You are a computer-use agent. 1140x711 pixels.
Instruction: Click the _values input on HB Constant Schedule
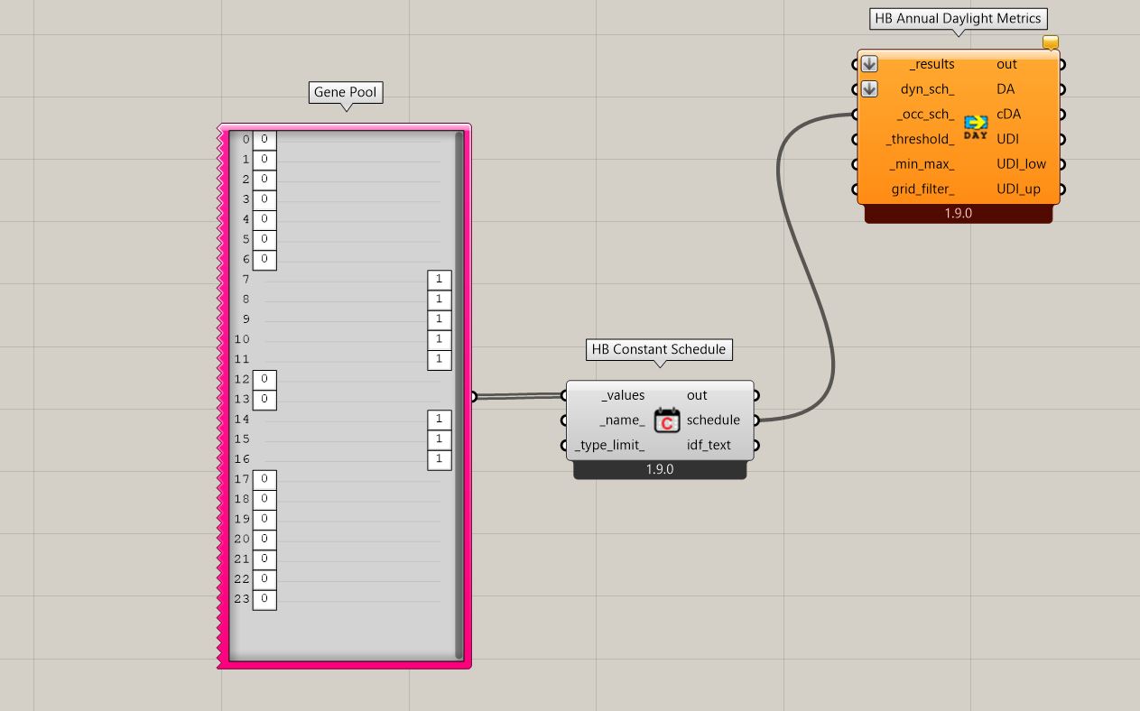pos(623,395)
